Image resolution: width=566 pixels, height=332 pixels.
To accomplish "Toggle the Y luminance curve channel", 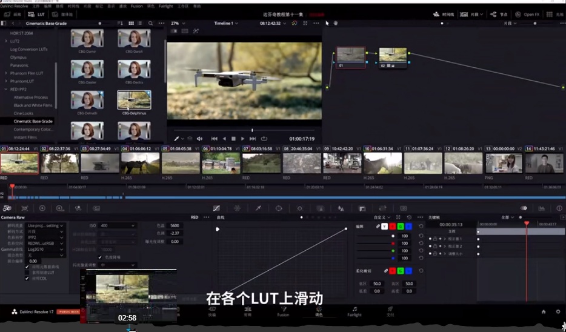I will pyautogui.click(x=384, y=226).
